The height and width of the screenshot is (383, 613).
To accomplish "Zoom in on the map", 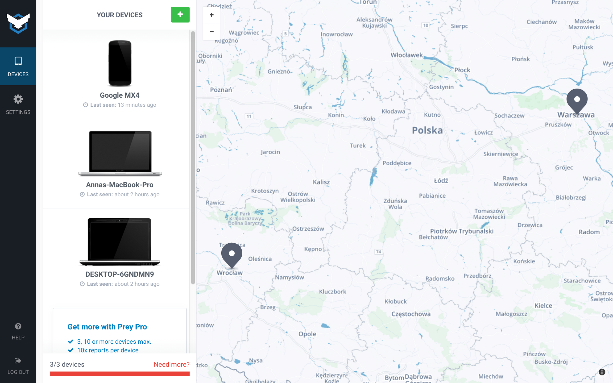I will (212, 15).
